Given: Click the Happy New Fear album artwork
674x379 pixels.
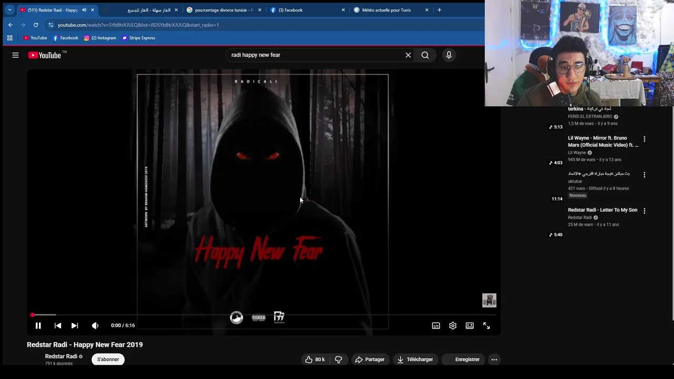Looking at the screenshot, I should [263, 202].
